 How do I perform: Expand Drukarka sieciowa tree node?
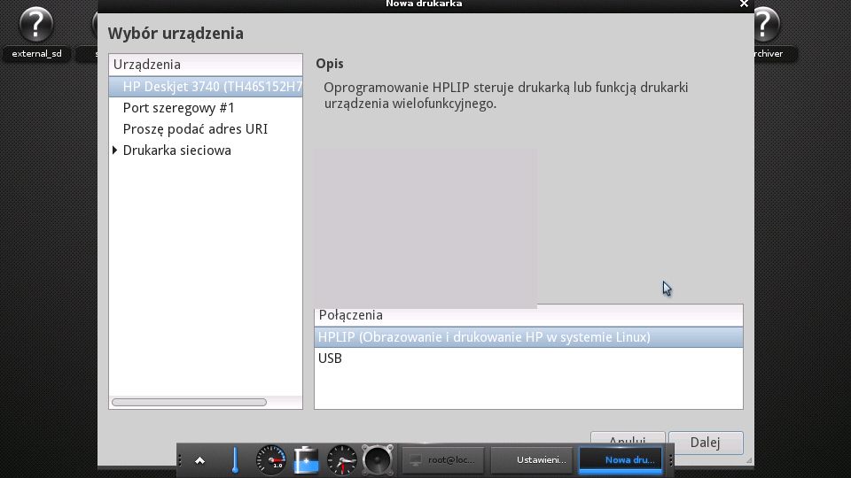coord(114,150)
